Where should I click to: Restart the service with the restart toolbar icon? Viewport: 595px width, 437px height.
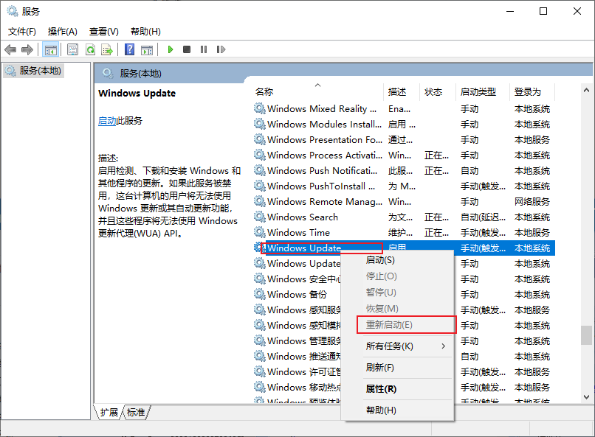pyautogui.click(x=223, y=49)
